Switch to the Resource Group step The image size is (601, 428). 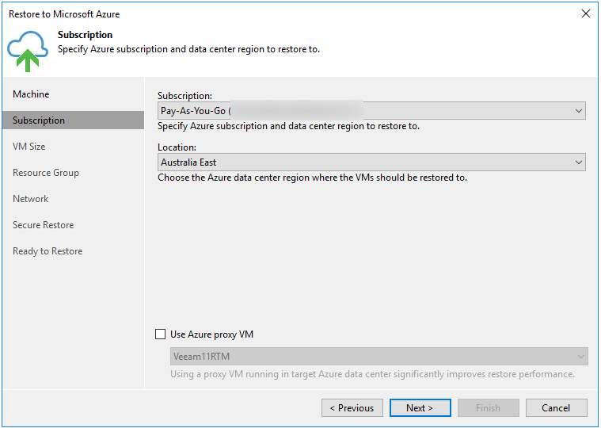tap(46, 173)
